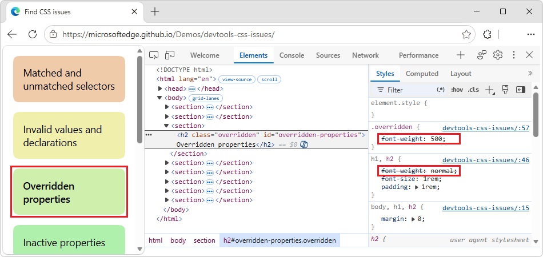The width and height of the screenshot is (543, 257).
Task: Click the Styles pane vertical scrollbar thumb
Action: [536, 114]
